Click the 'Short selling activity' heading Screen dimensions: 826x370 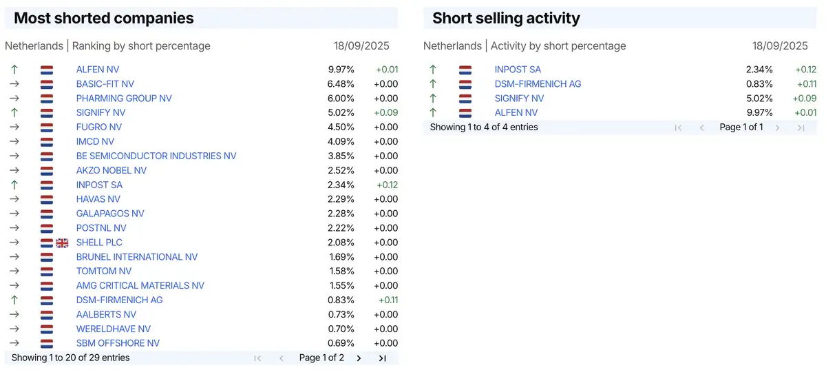[506, 19]
